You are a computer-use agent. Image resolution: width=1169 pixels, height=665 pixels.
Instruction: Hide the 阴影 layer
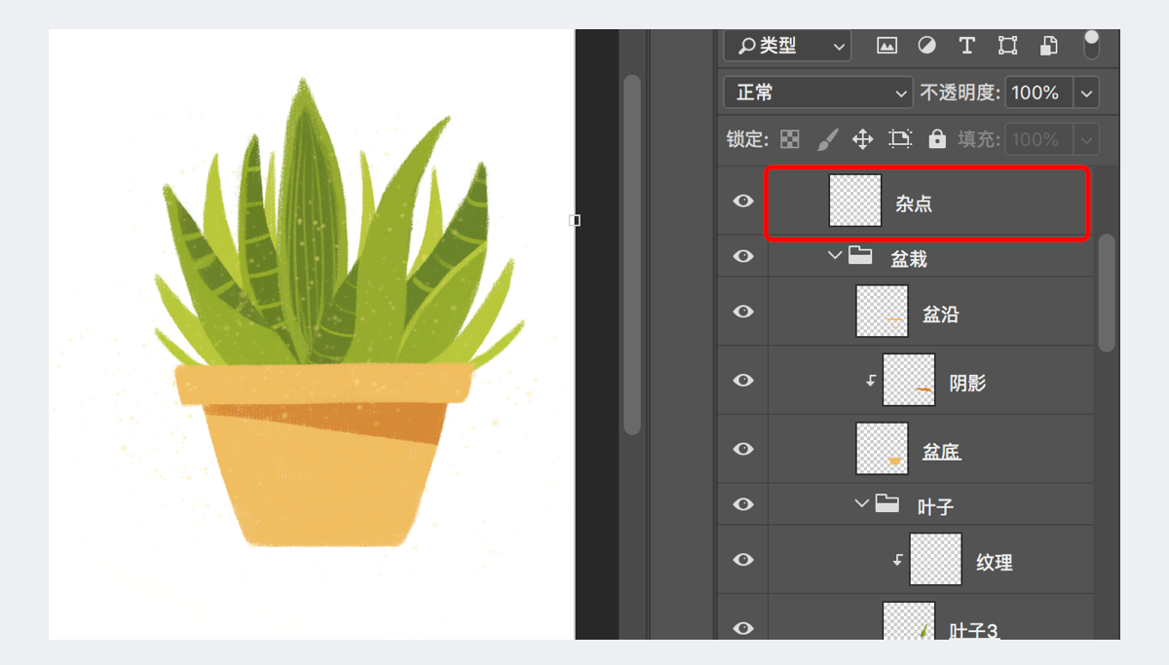[x=743, y=381]
